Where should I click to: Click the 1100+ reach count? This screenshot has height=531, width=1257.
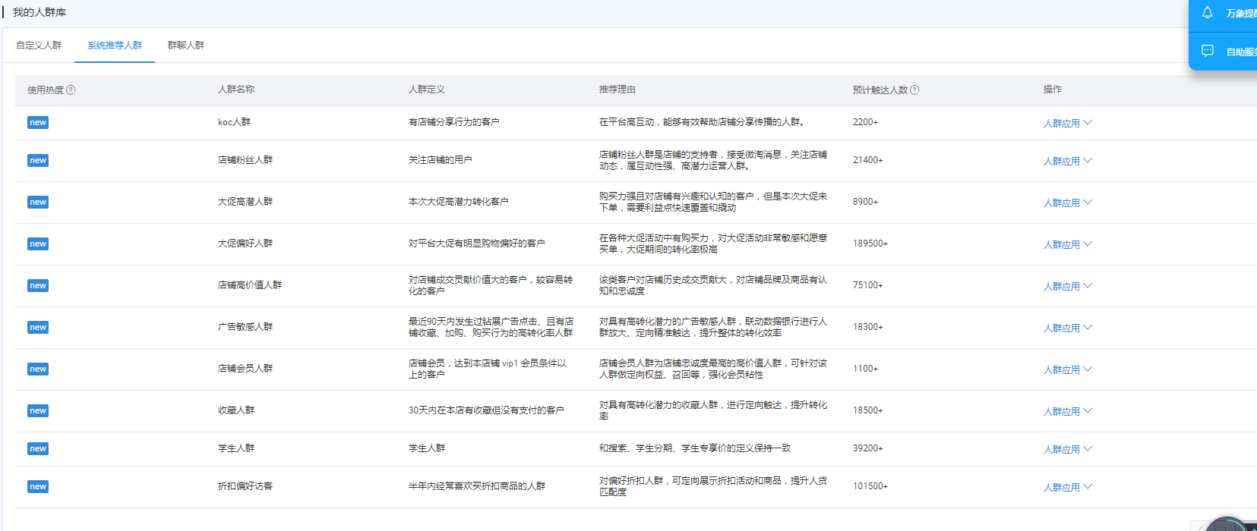(865, 369)
